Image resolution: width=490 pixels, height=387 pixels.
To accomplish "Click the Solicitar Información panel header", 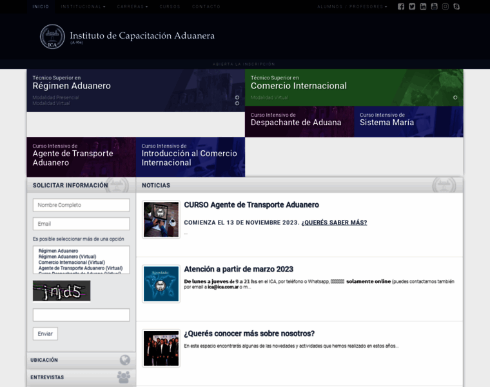I will [x=81, y=185].
